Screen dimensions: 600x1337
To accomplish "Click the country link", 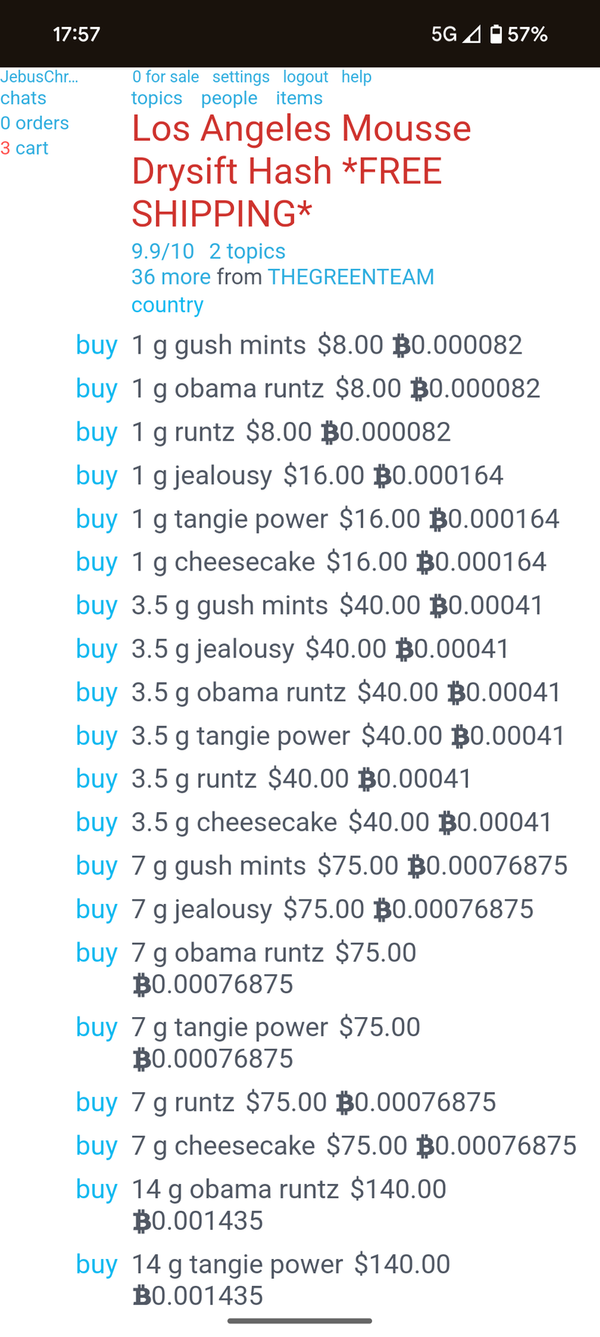I will pyautogui.click(x=167, y=305).
